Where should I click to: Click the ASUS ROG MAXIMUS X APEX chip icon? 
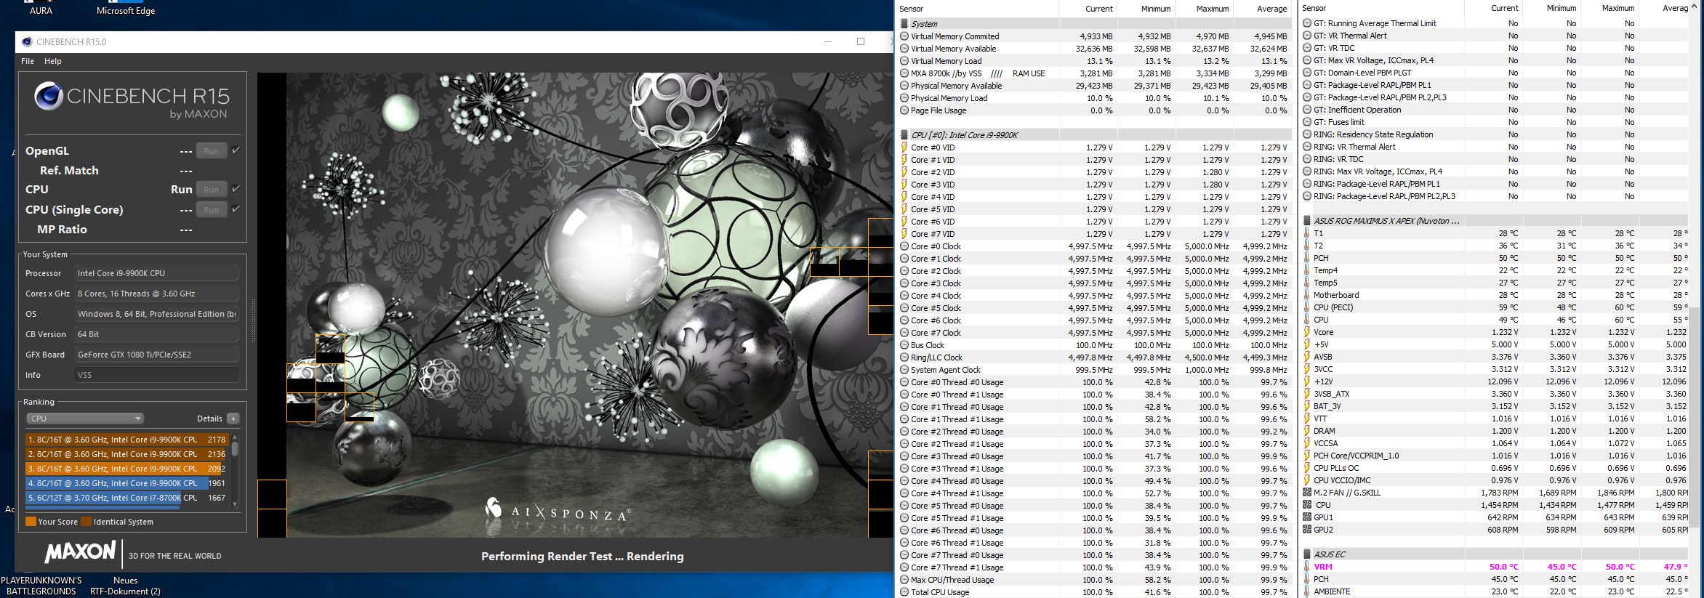point(1307,221)
